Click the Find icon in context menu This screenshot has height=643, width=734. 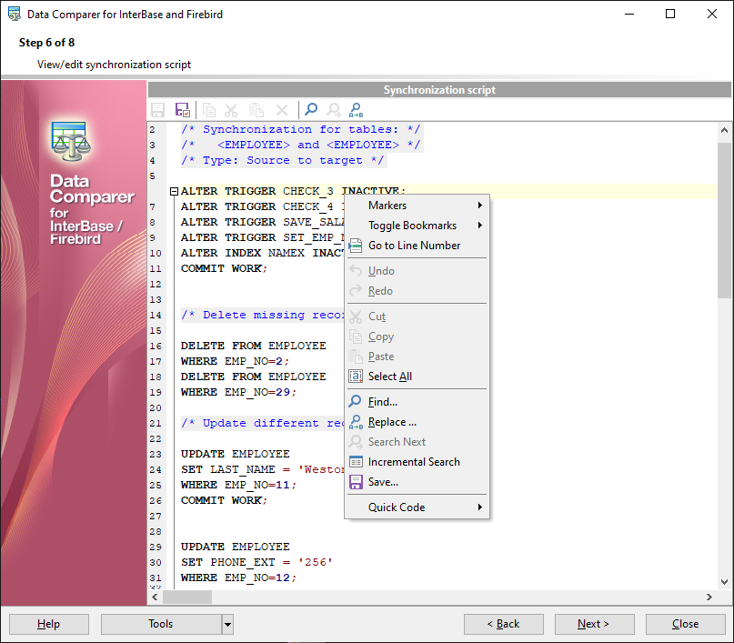[356, 402]
